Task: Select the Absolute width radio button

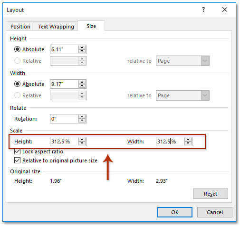Action: [x=17, y=84]
